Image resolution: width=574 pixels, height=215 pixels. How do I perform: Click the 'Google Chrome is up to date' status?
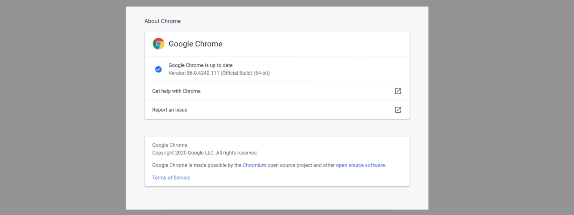click(x=200, y=65)
